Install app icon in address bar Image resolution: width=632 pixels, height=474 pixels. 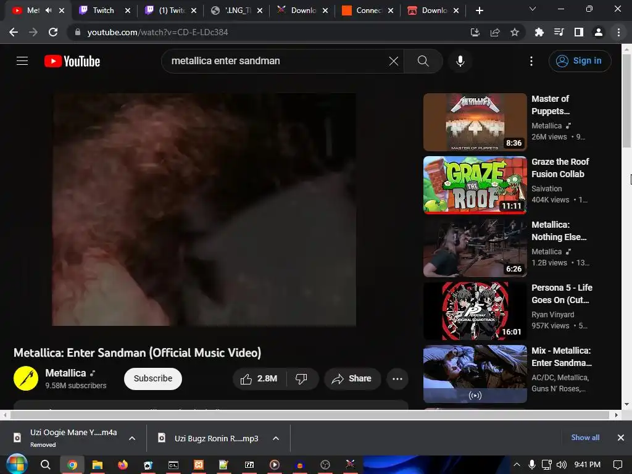475,32
